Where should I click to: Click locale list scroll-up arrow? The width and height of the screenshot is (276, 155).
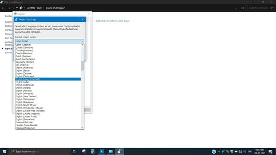tap(82, 45)
